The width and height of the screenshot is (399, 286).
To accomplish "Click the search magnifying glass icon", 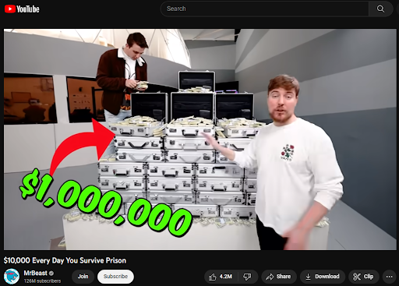I will pyautogui.click(x=380, y=9).
